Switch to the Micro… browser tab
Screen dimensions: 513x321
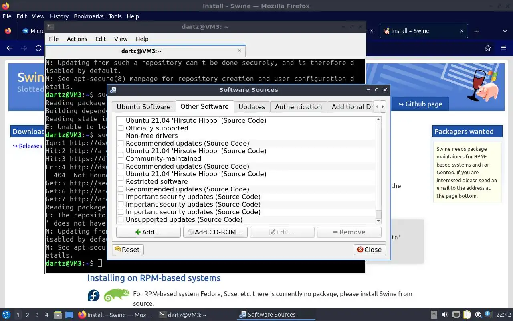click(34, 31)
